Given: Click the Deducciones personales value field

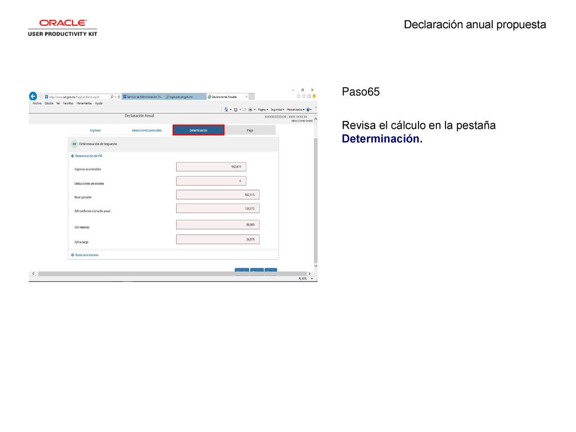Looking at the screenshot, I should (211, 181).
